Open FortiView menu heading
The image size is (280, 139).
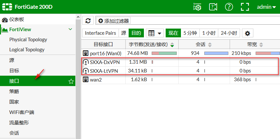click(x=20, y=30)
